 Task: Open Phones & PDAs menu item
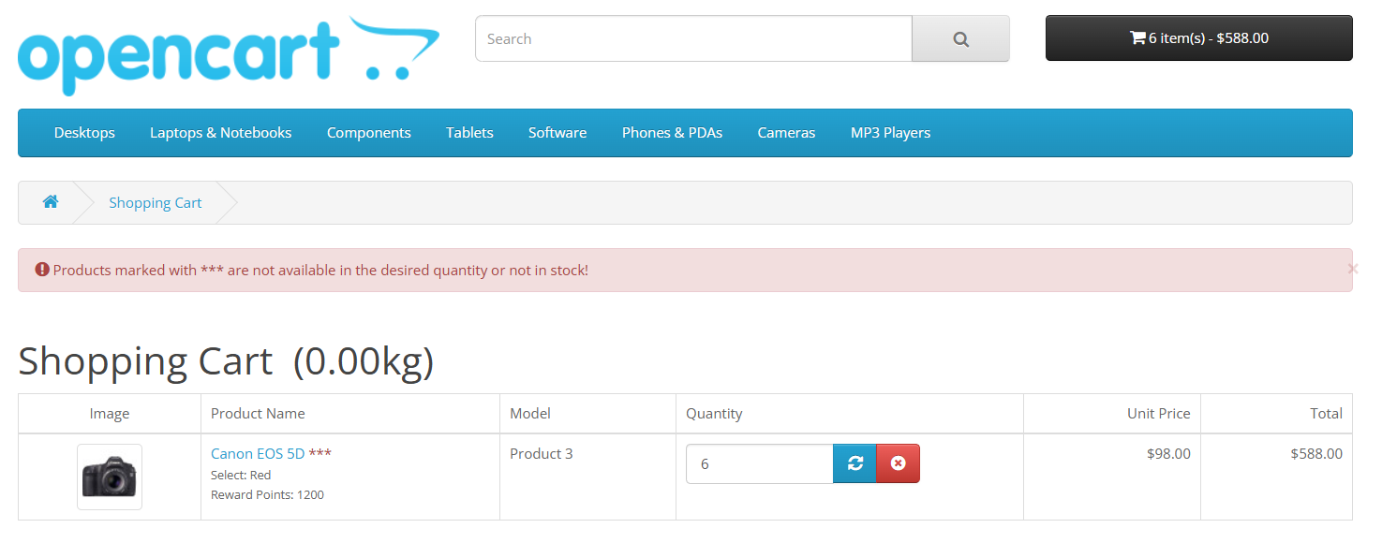[x=672, y=133]
